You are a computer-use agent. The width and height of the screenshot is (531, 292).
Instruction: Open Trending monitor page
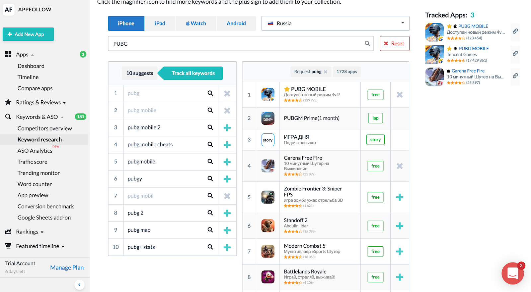(x=38, y=173)
